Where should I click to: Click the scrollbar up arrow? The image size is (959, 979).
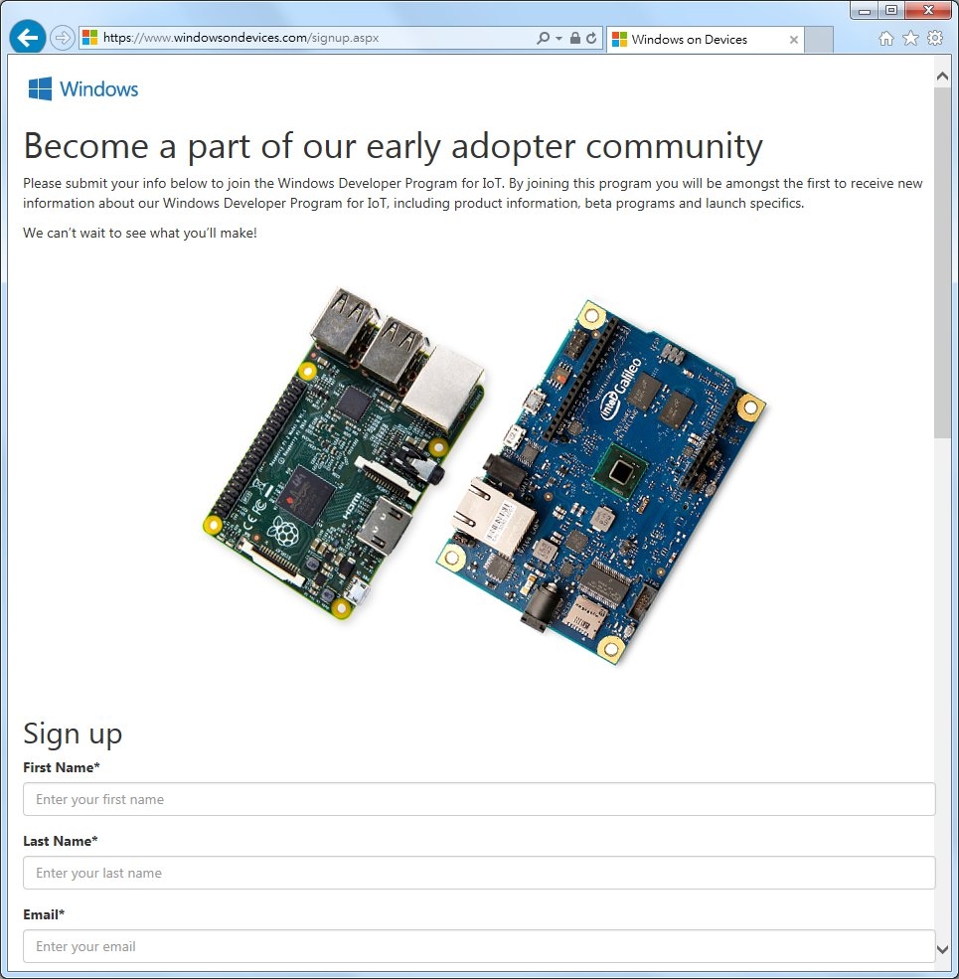(942, 77)
